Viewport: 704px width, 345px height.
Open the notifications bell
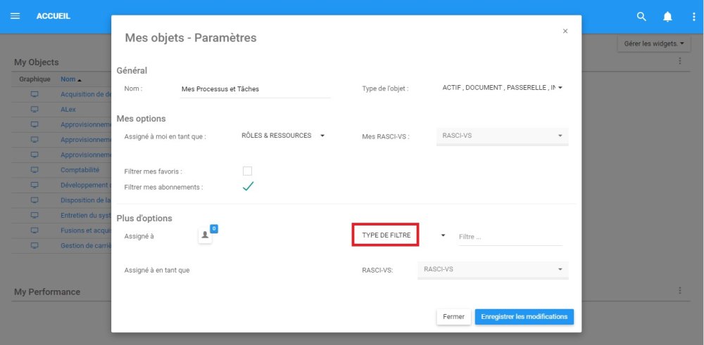667,16
